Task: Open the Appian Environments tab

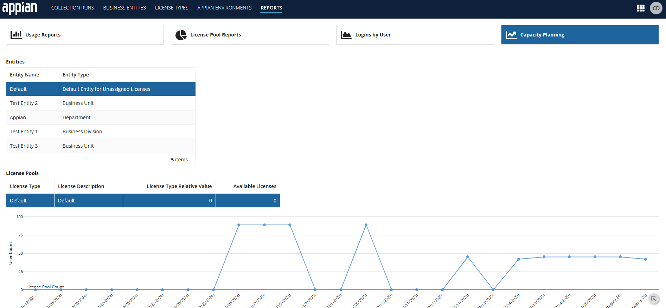Action: click(224, 8)
